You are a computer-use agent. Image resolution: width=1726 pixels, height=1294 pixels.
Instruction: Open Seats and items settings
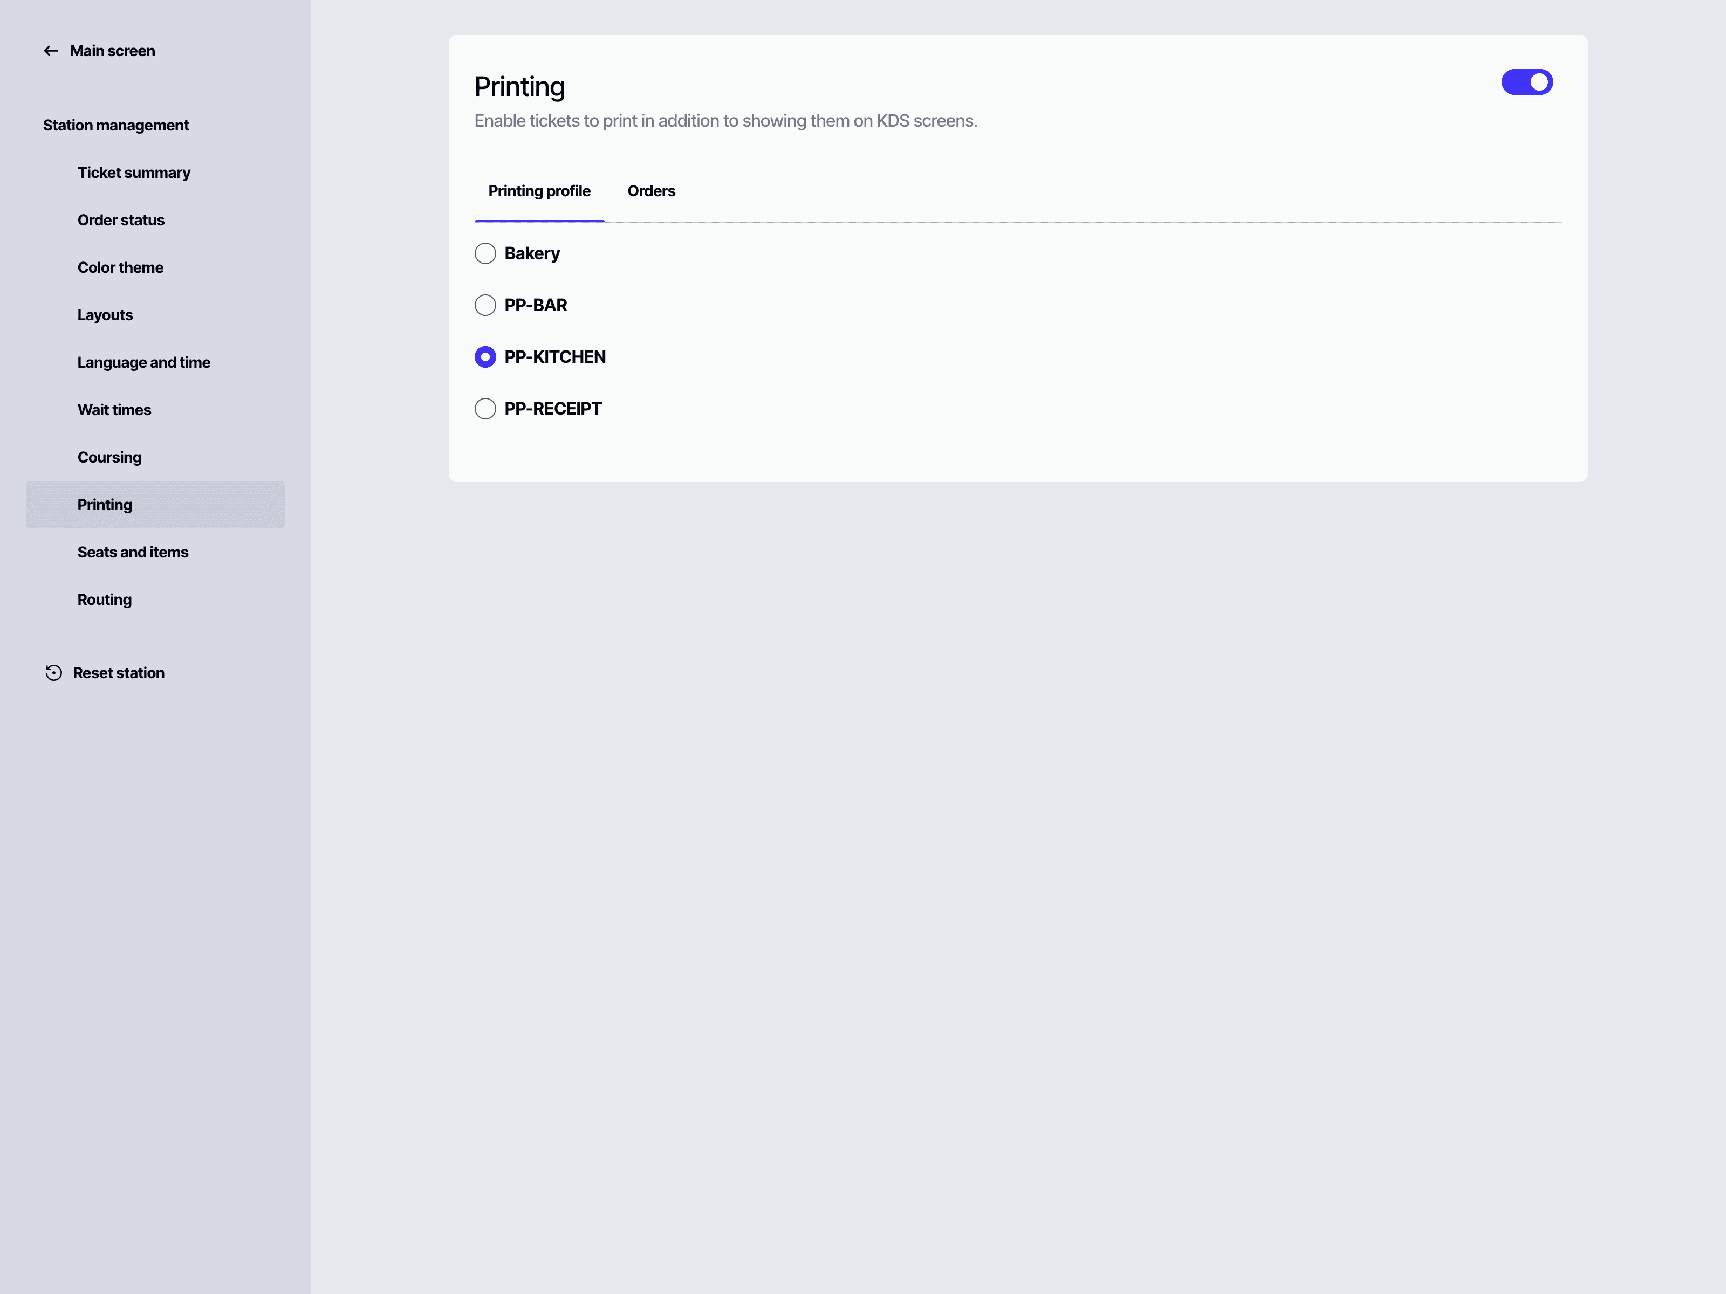click(x=133, y=552)
